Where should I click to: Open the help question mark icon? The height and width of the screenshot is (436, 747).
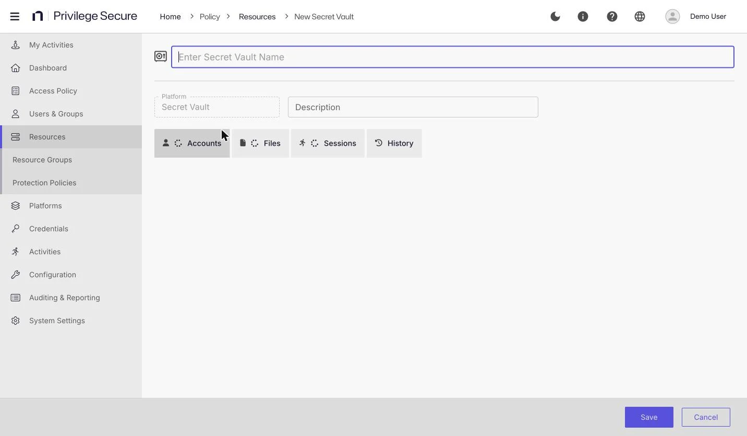coord(612,16)
